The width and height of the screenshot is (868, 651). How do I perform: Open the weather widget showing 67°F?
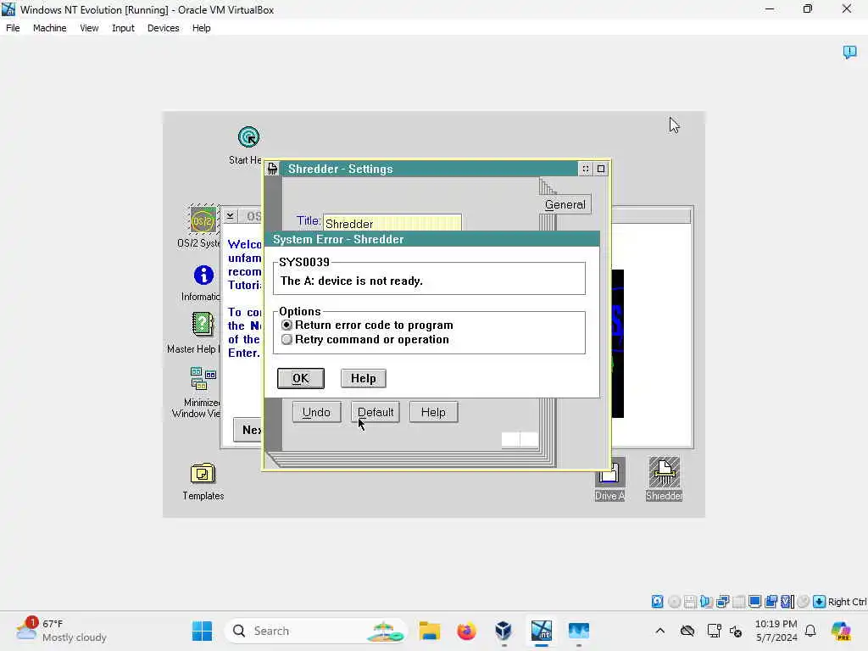click(61, 631)
